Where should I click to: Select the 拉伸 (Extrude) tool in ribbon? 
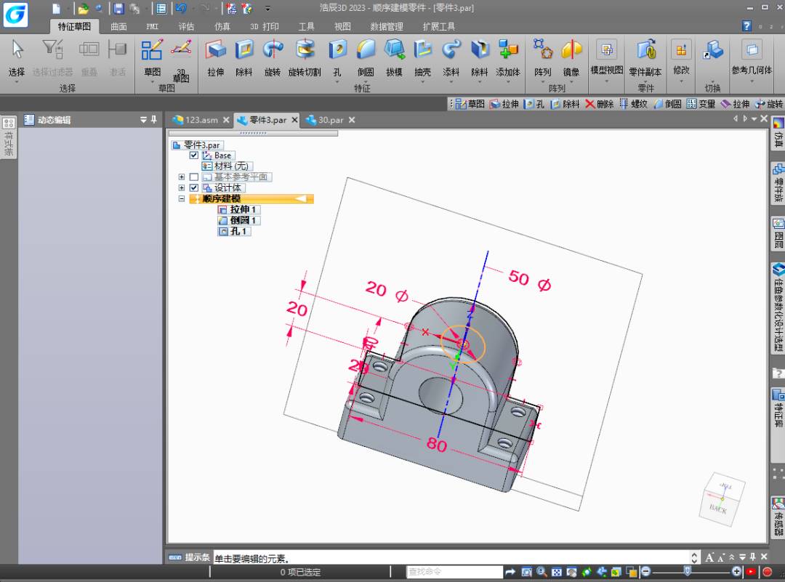click(215, 57)
